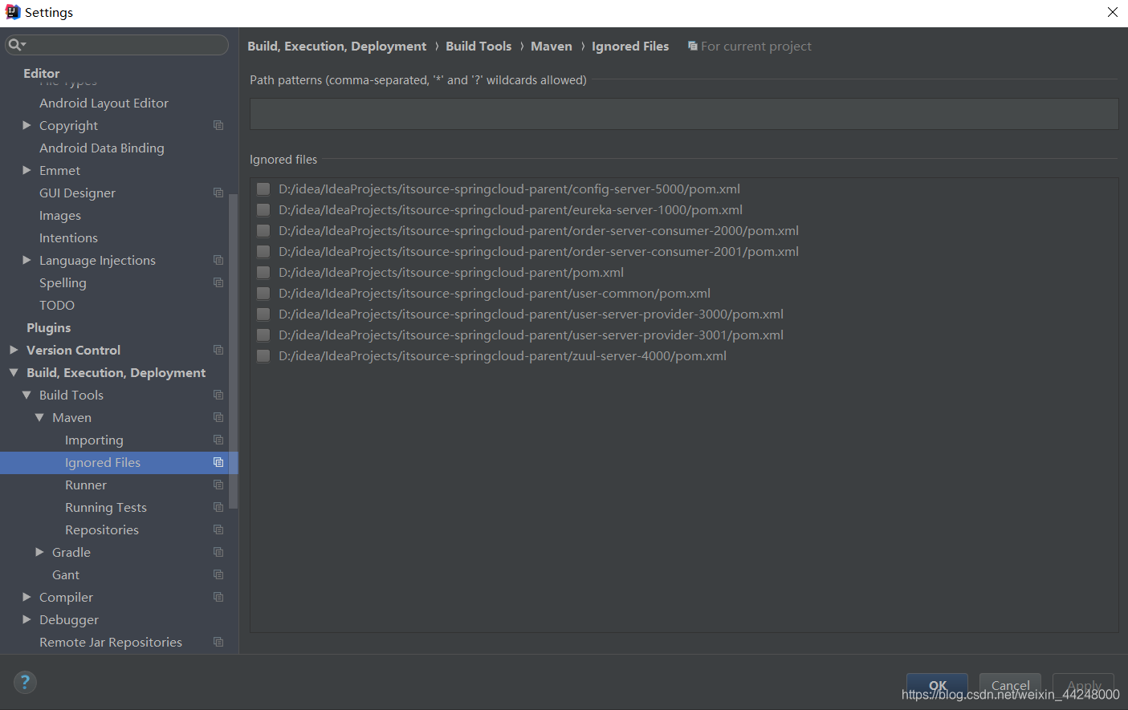
Task: Click the project-level icon beside Copyright
Action: point(218,125)
